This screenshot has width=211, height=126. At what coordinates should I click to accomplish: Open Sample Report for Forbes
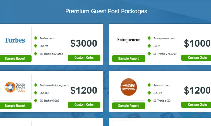point(15,59)
